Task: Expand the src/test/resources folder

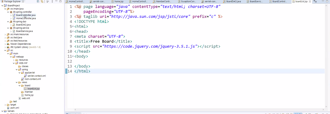Action: click(x=5, y=41)
